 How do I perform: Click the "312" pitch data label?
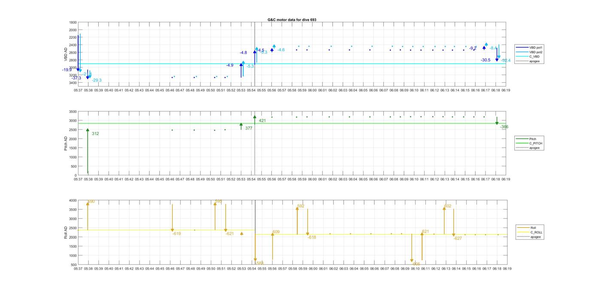pos(95,134)
